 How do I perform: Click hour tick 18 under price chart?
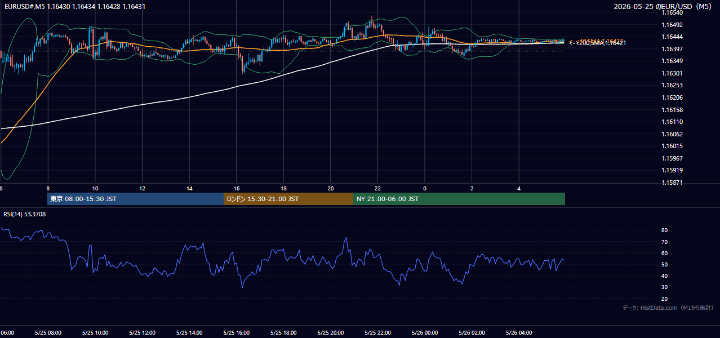(x=283, y=188)
